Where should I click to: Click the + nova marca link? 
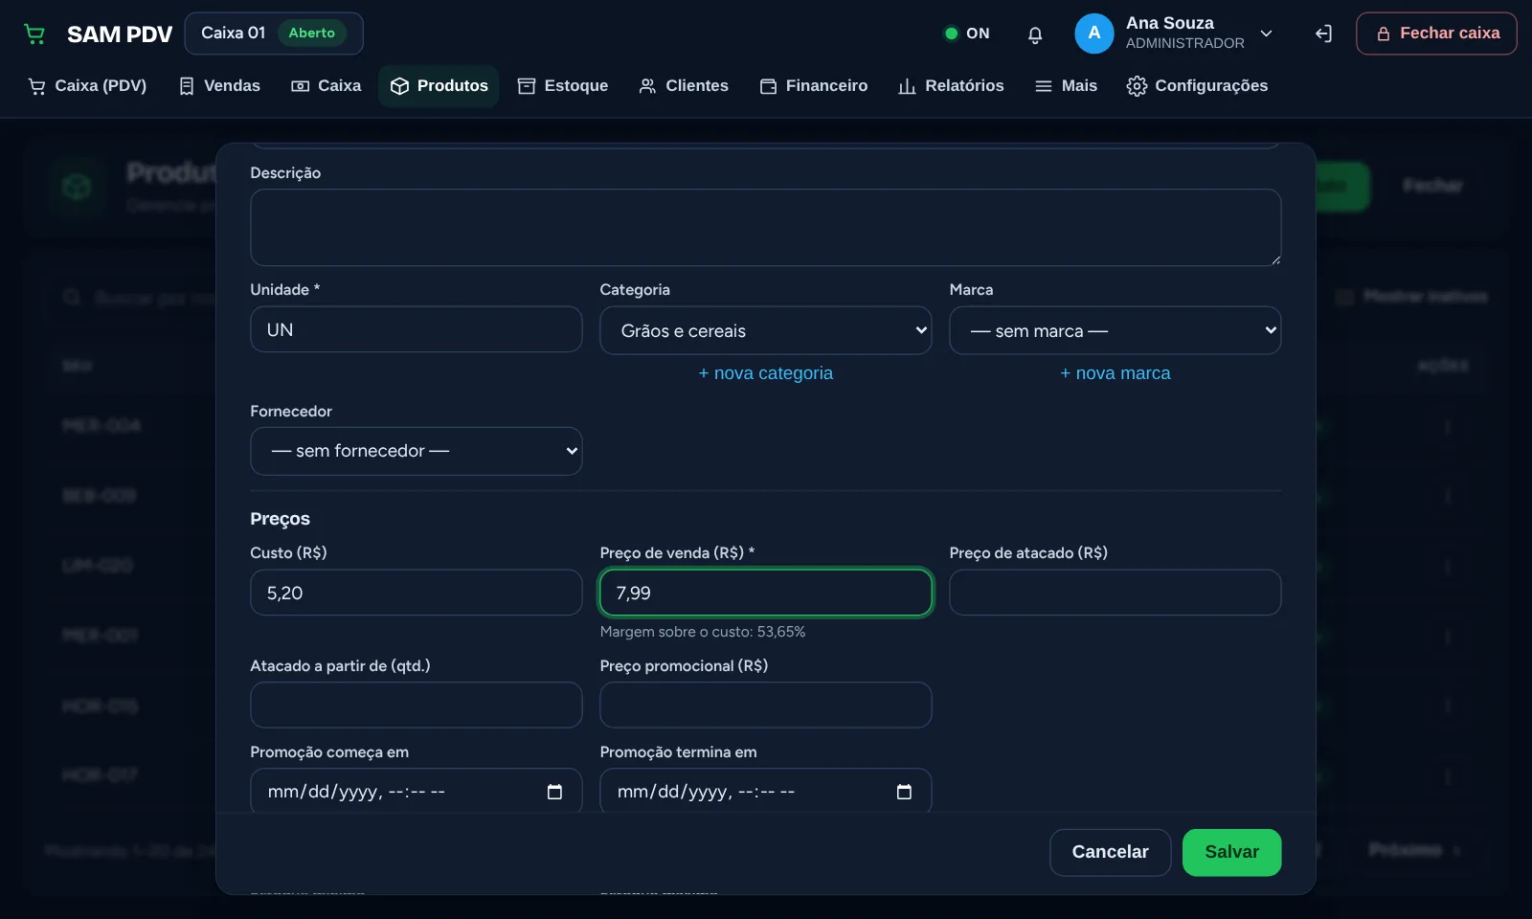tap(1115, 373)
